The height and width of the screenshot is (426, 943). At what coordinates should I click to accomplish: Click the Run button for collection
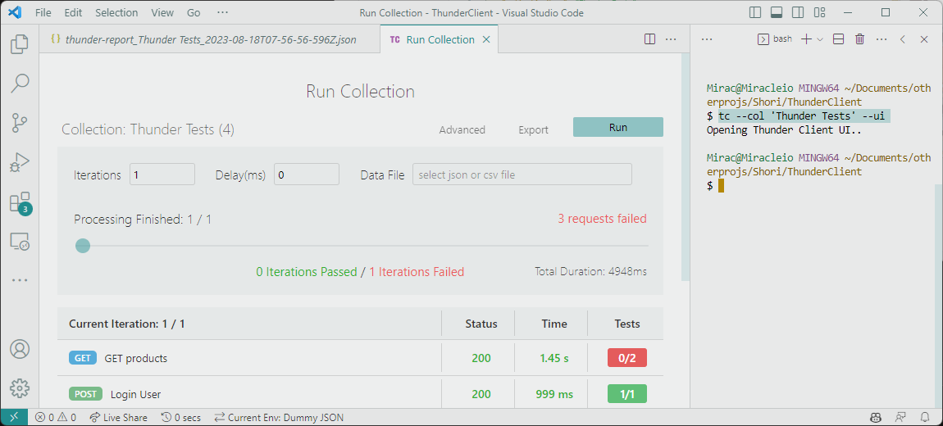[617, 127]
